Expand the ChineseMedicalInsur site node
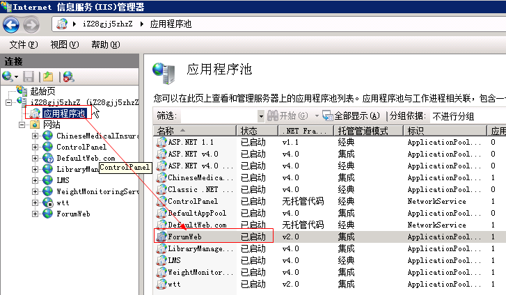The width and height of the screenshot is (506, 295). 35,136
